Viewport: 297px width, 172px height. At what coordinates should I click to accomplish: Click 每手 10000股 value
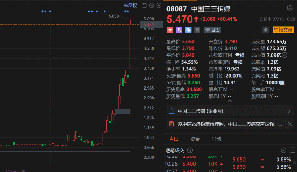click(275, 82)
